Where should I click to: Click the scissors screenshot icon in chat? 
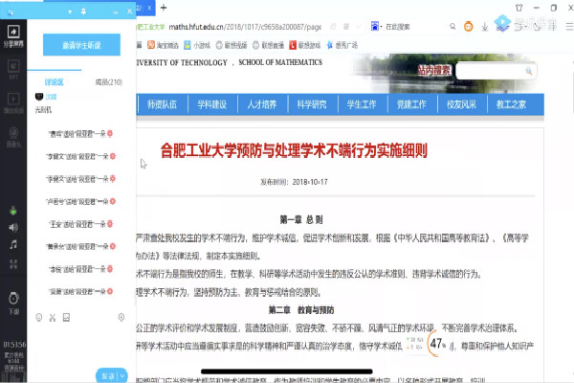53,317
